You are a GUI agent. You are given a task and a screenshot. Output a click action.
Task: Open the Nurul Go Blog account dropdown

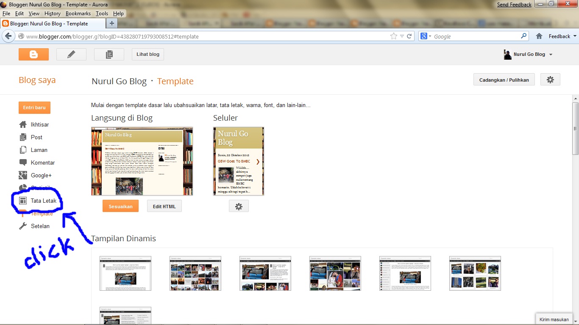[x=528, y=54]
